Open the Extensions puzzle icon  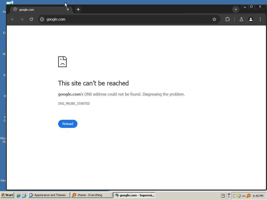[x=227, y=19]
